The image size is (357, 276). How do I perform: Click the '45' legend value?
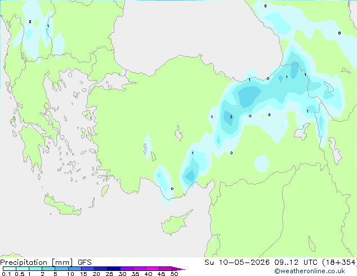pos(161,274)
